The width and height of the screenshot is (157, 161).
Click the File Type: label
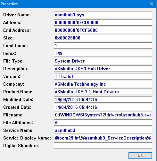click(x=13, y=61)
